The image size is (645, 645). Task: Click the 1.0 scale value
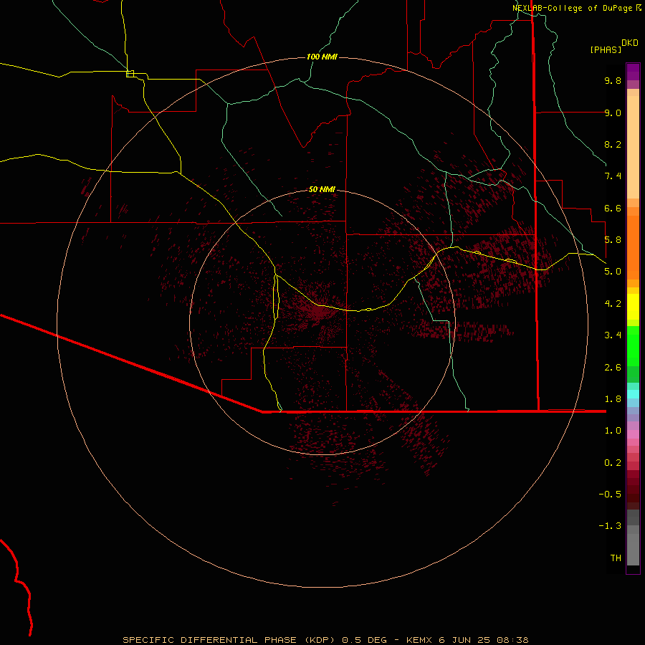pyautogui.click(x=613, y=431)
